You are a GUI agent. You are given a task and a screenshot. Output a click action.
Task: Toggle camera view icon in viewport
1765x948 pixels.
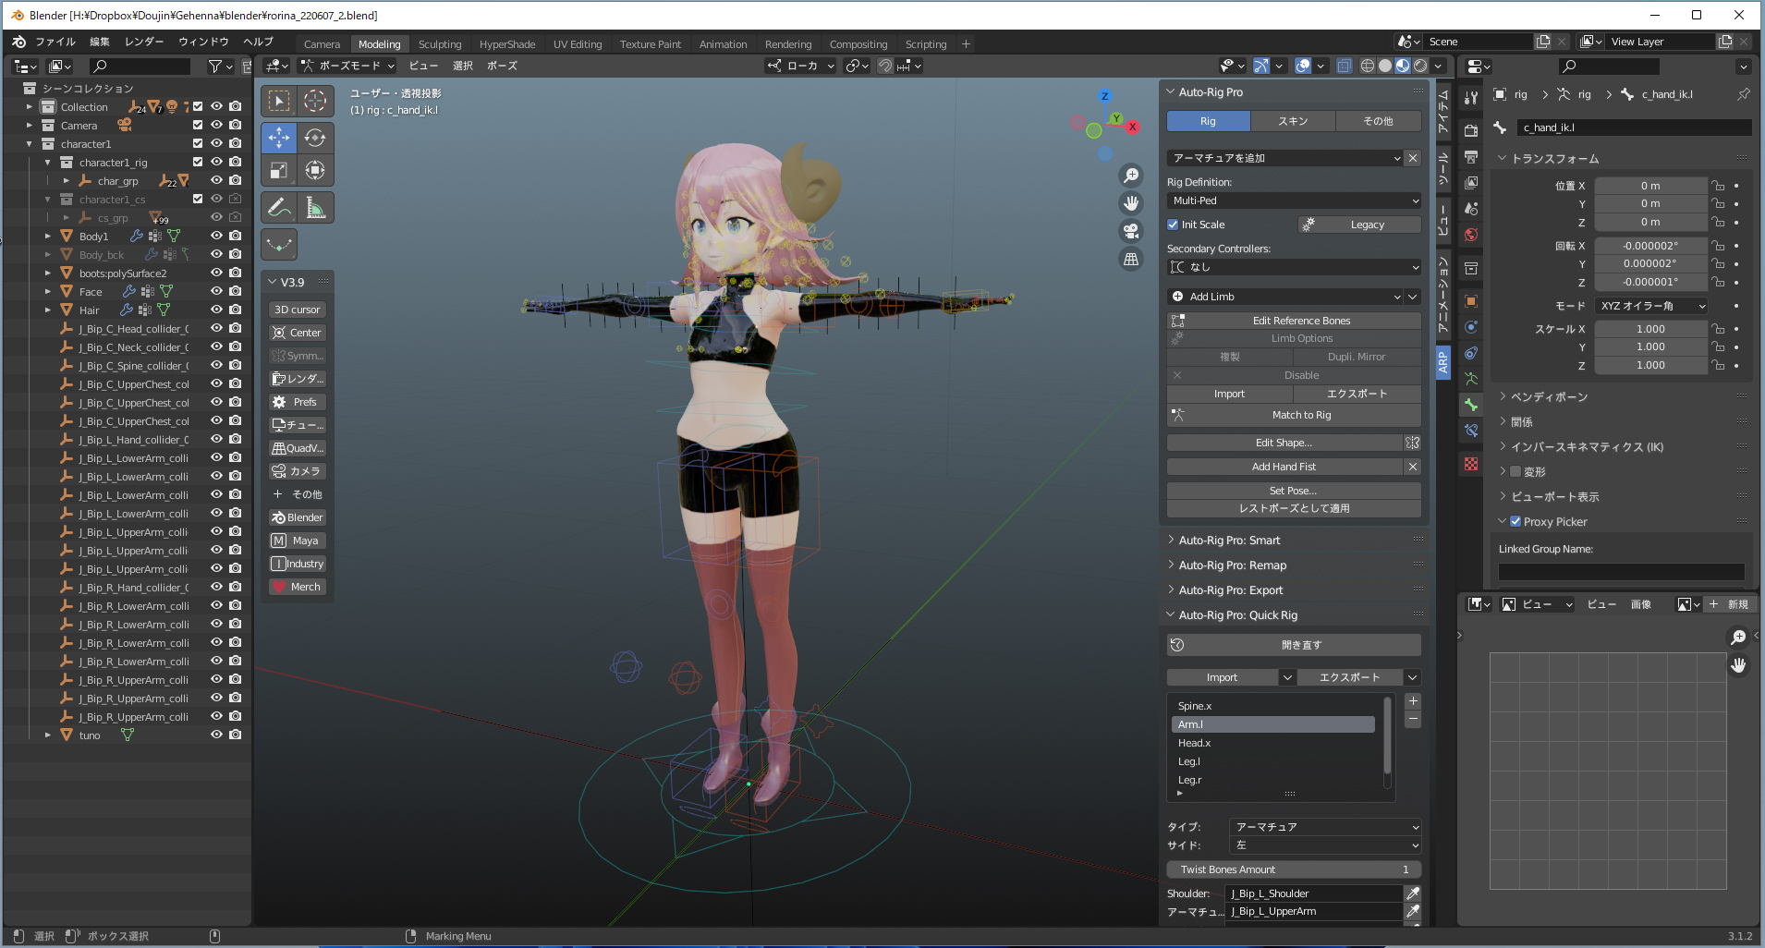click(1131, 231)
